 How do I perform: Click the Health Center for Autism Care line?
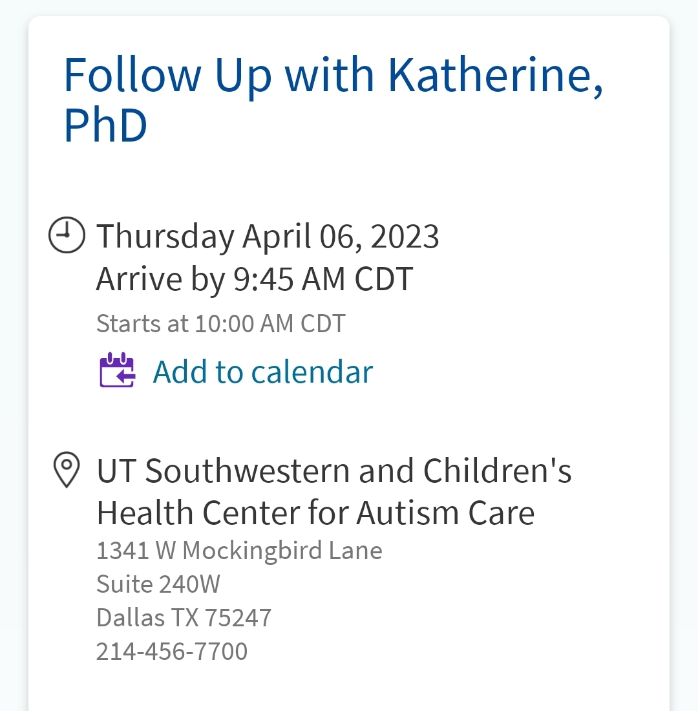[x=315, y=513]
